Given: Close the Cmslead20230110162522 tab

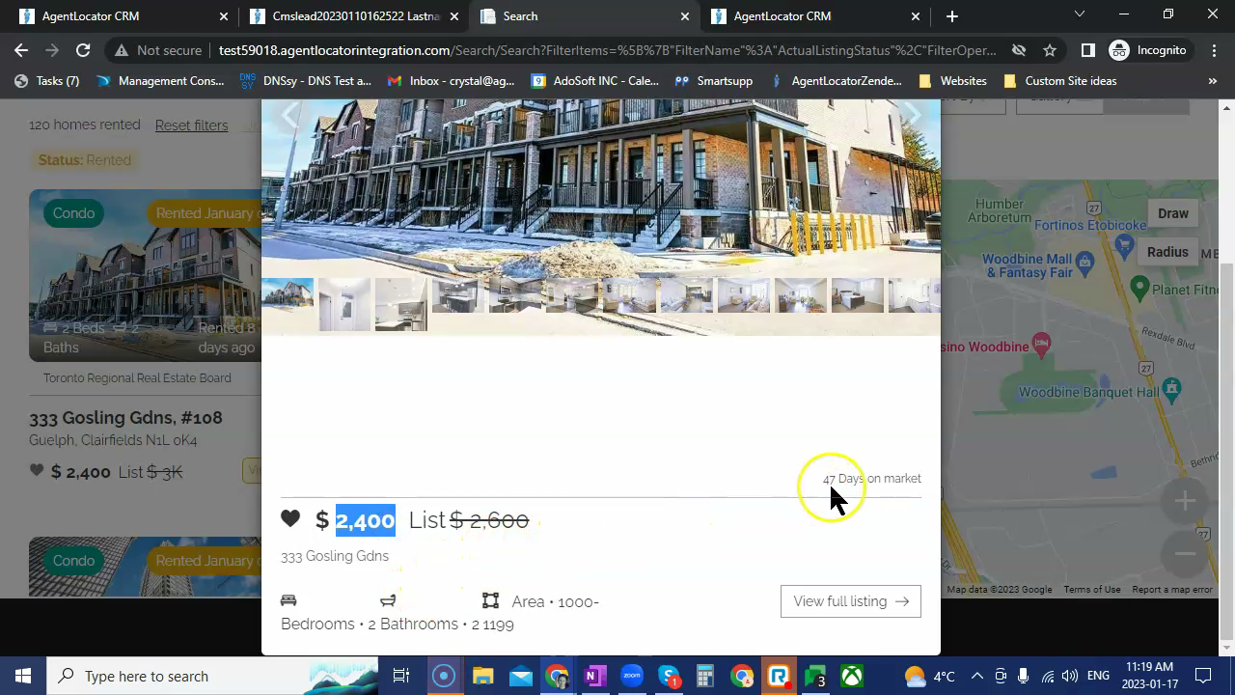Looking at the screenshot, I should (x=454, y=16).
